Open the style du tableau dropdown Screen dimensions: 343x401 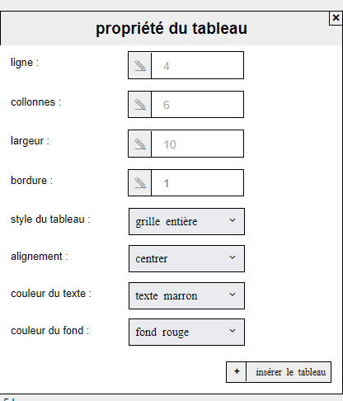[x=186, y=221]
